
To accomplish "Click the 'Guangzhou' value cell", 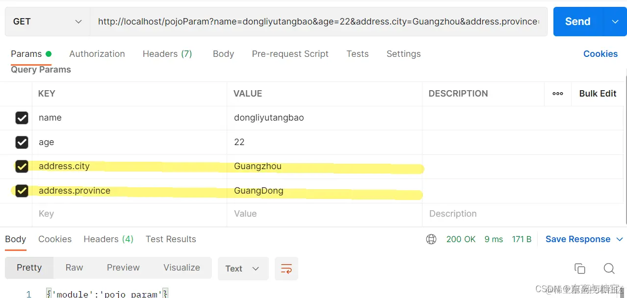I will pos(324,167).
